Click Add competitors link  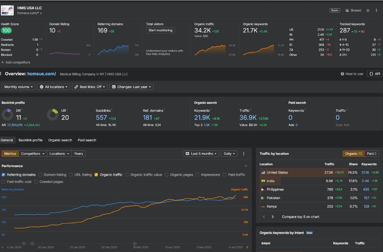point(15,62)
